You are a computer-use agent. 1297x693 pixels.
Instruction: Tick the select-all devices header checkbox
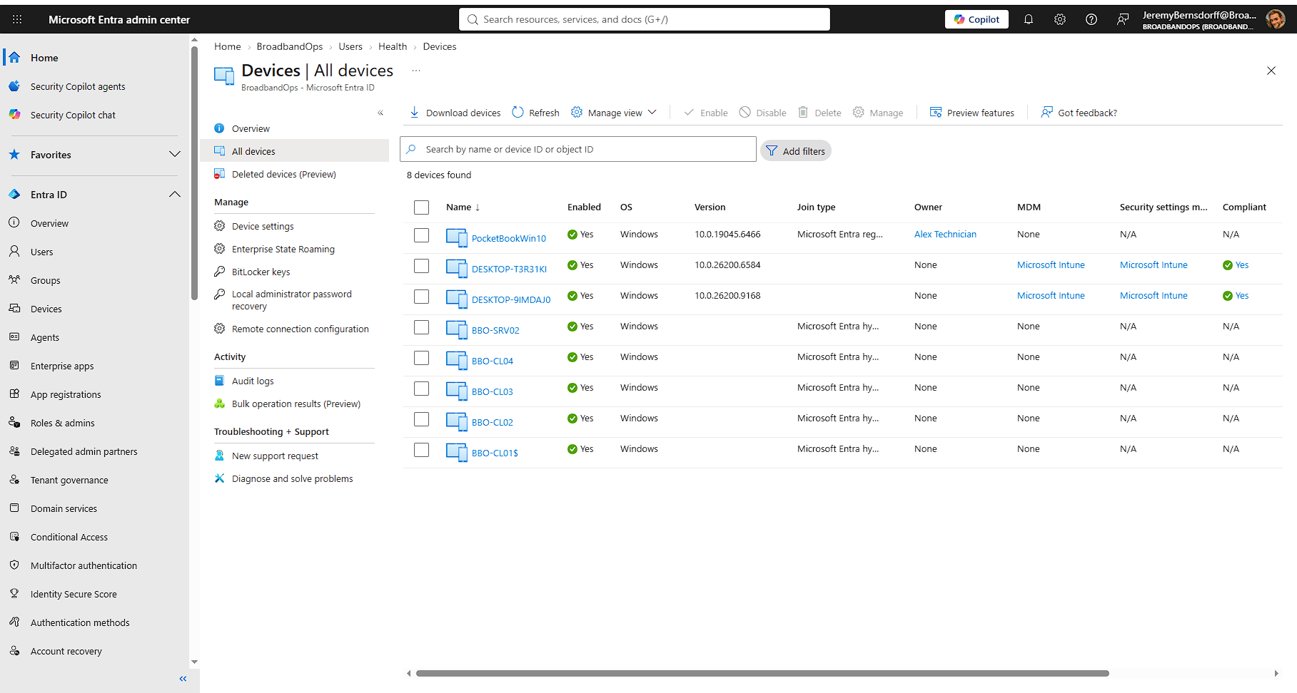click(422, 207)
